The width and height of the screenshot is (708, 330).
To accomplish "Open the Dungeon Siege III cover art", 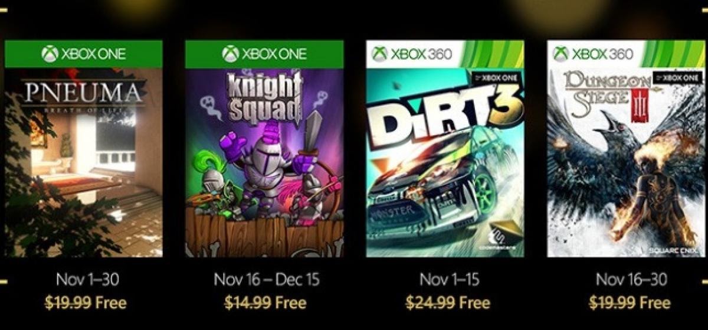I will pos(625,162).
